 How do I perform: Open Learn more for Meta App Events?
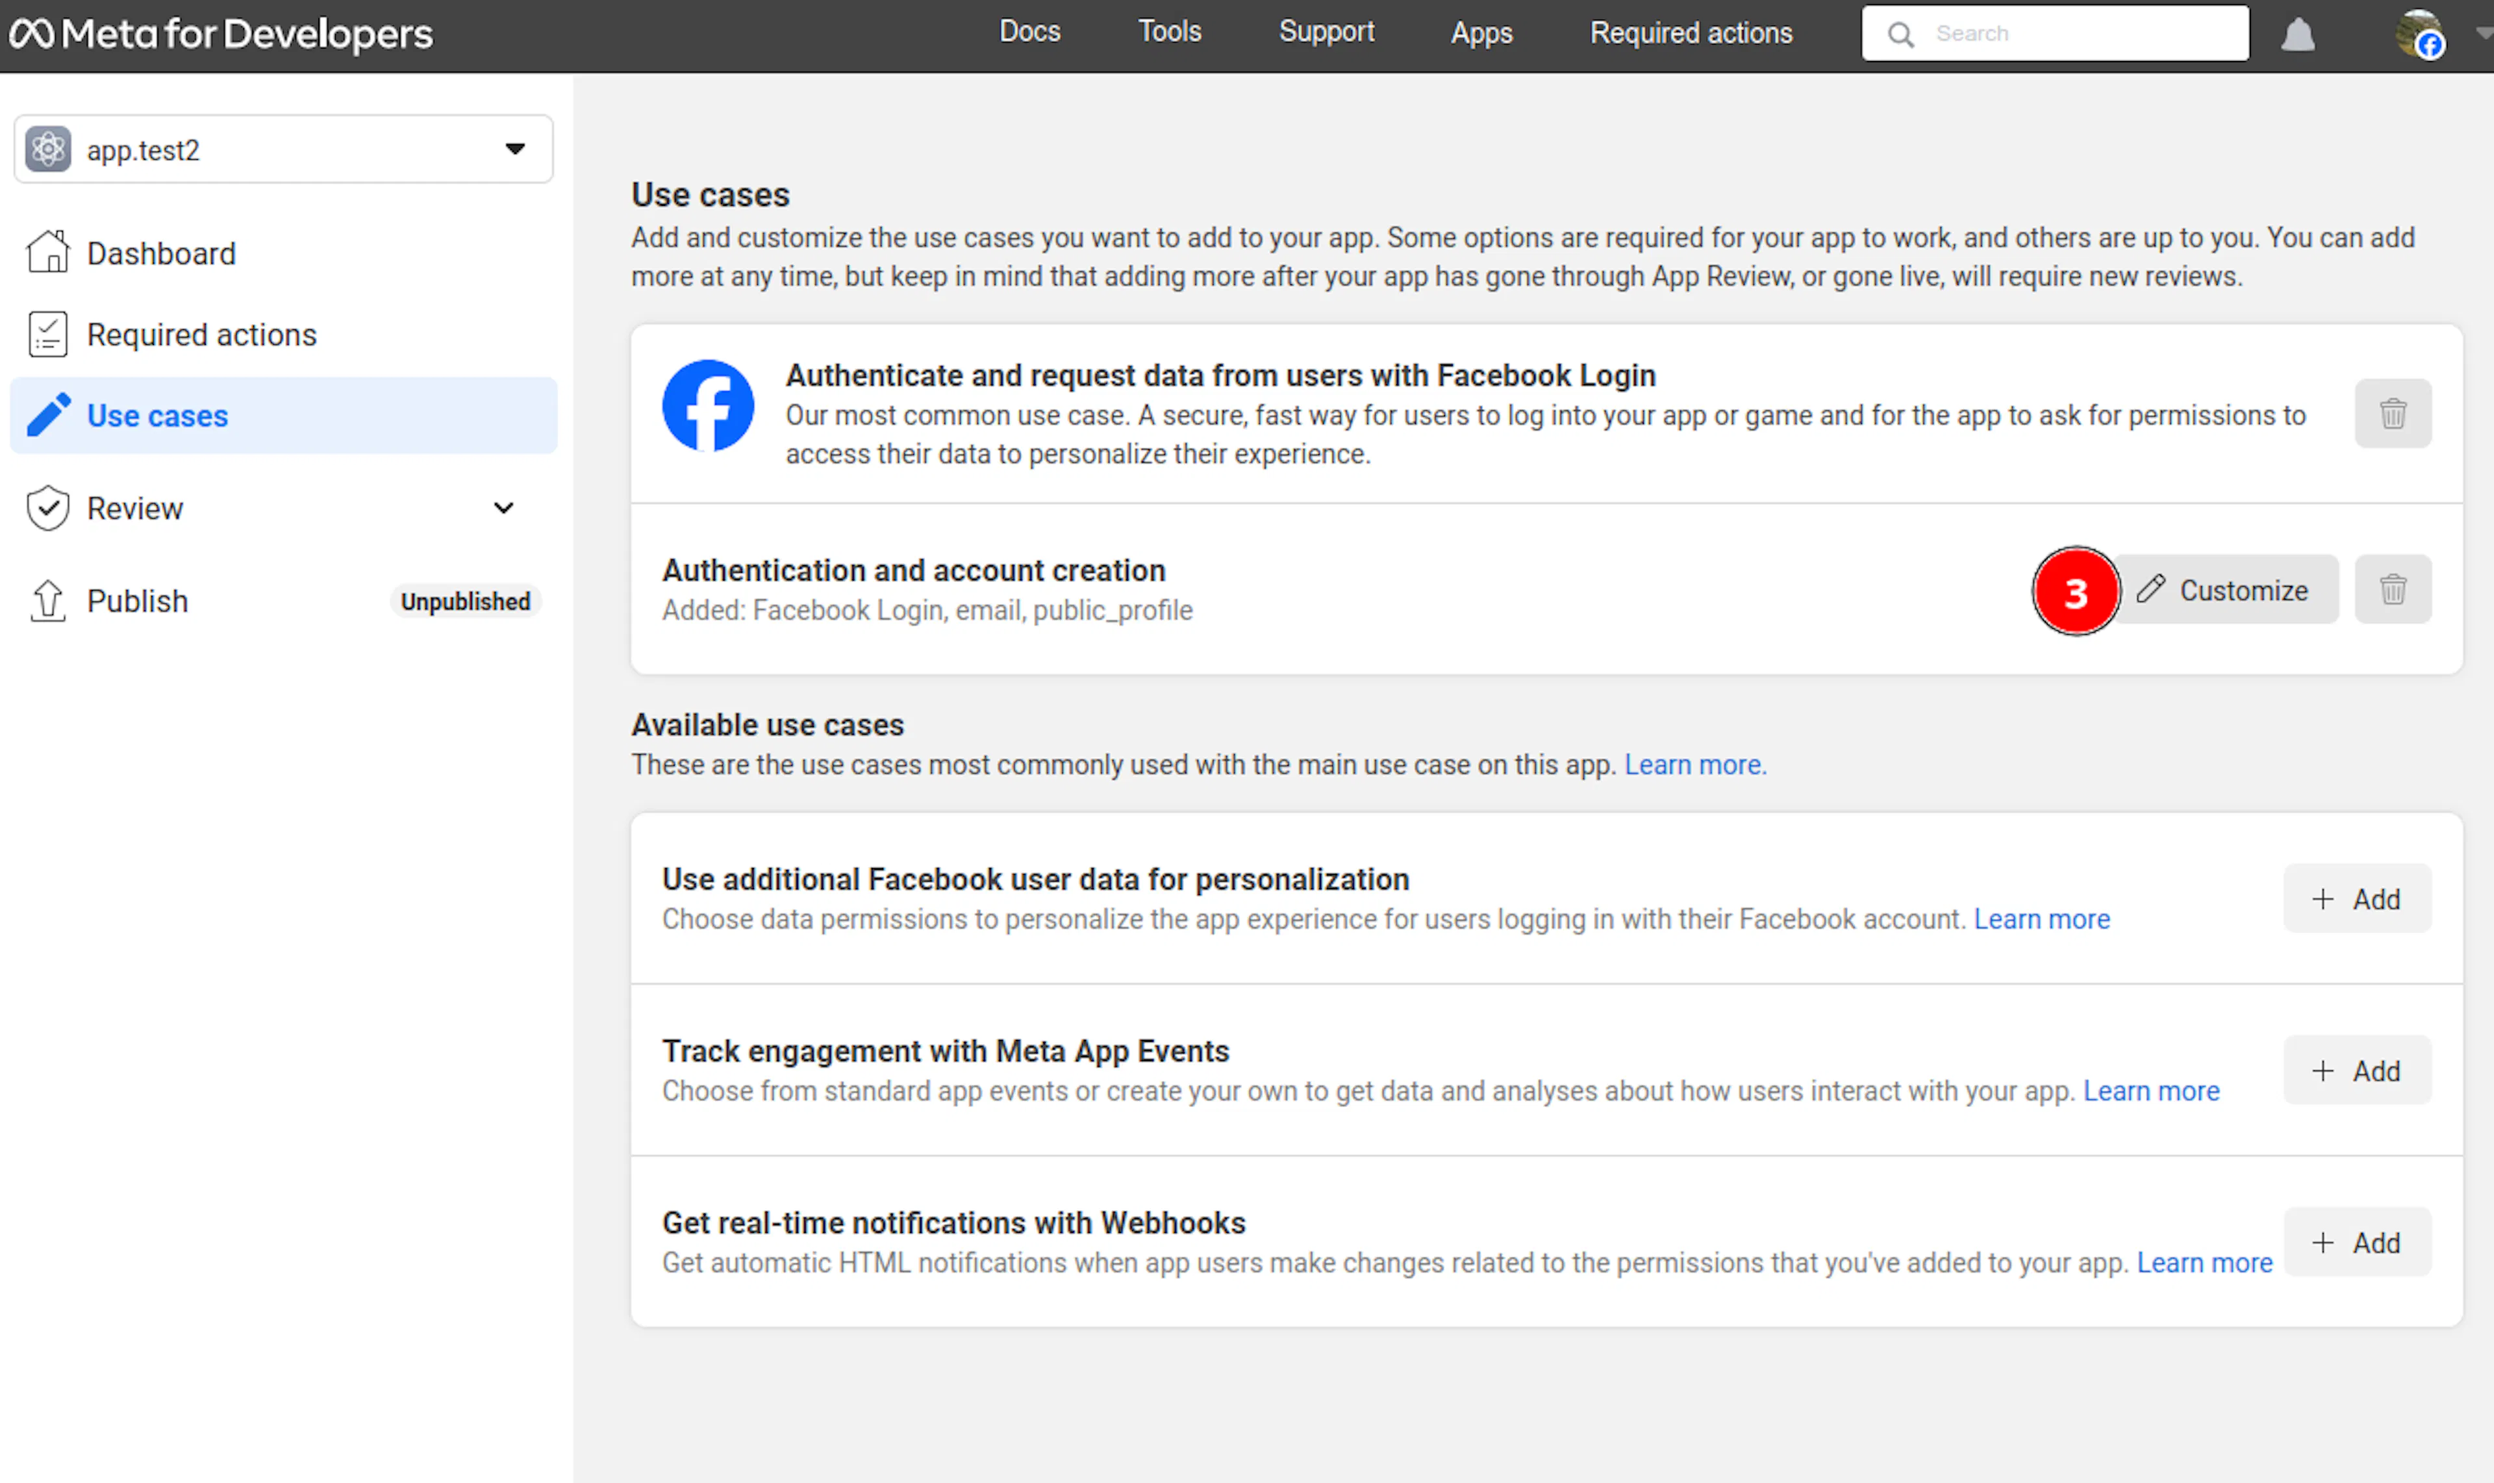(x=2150, y=1090)
